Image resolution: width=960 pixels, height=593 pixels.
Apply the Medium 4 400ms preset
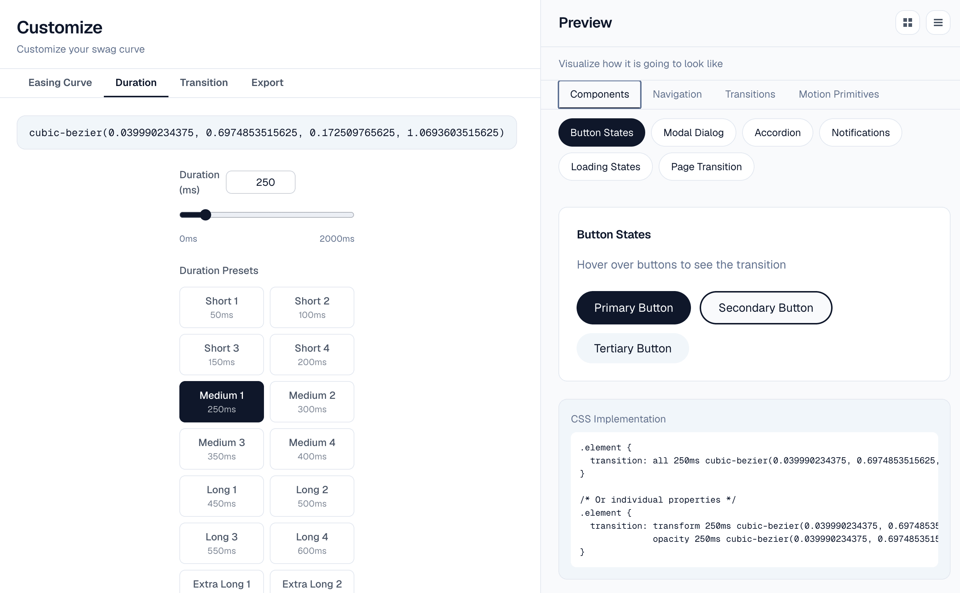312,449
